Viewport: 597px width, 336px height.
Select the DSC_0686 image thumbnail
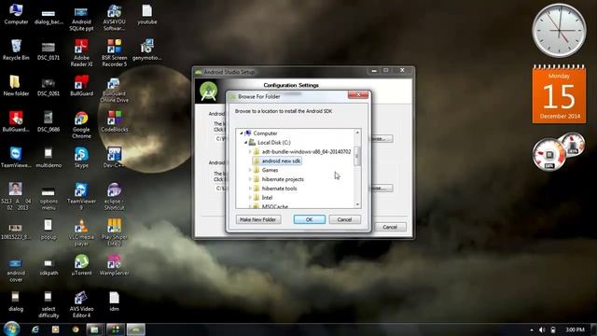(x=49, y=121)
